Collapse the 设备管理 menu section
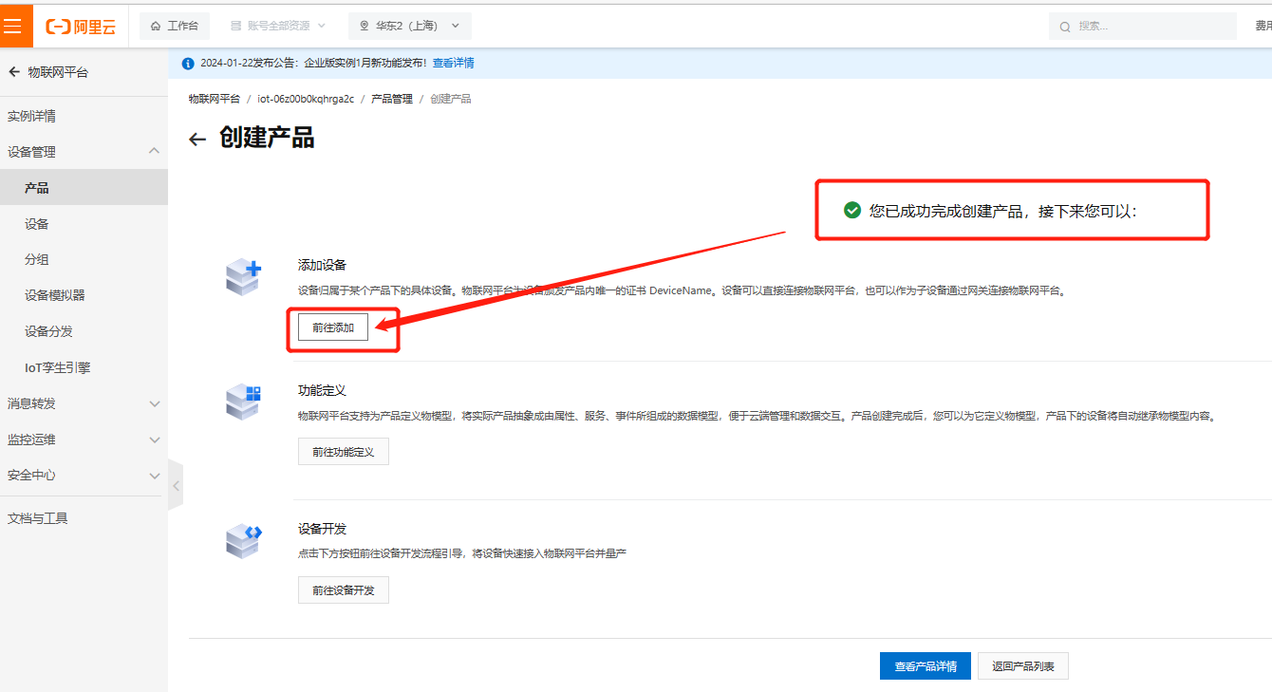The image size is (1272, 692). (154, 152)
